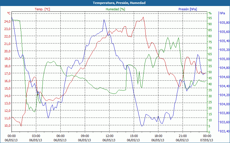
Task: Click the '935,60' pressure axis value
Action: (x=225, y=32)
